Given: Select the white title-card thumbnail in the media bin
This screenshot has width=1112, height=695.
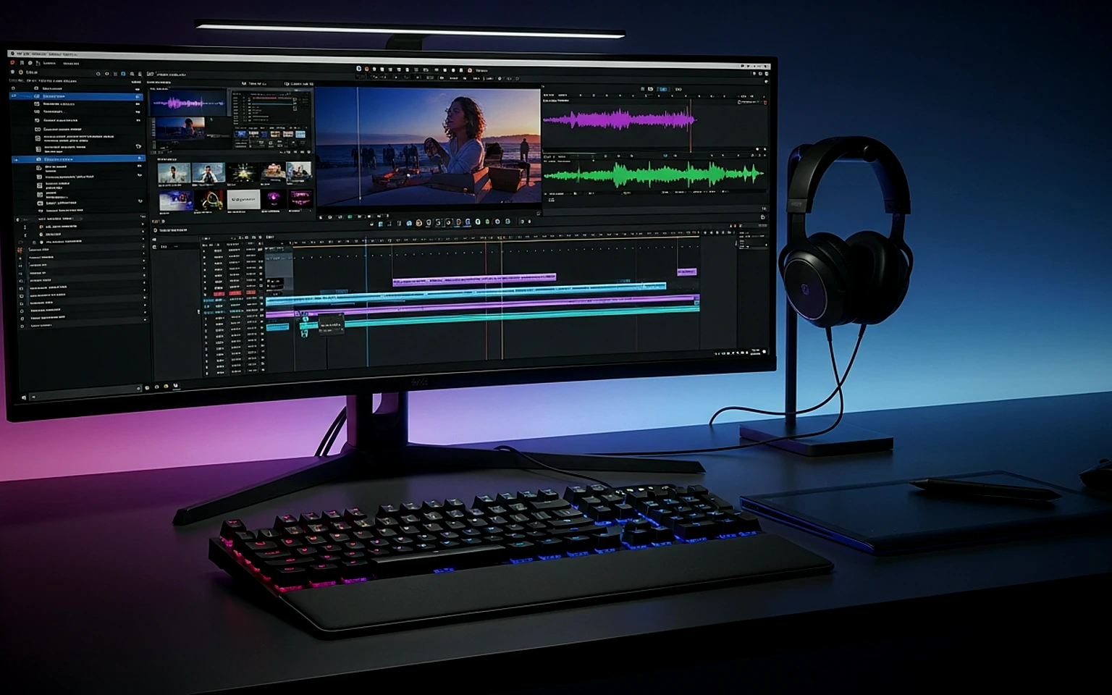Looking at the screenshot, I should [243, 199].
